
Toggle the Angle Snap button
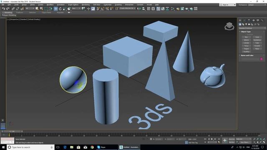(103, 9)
